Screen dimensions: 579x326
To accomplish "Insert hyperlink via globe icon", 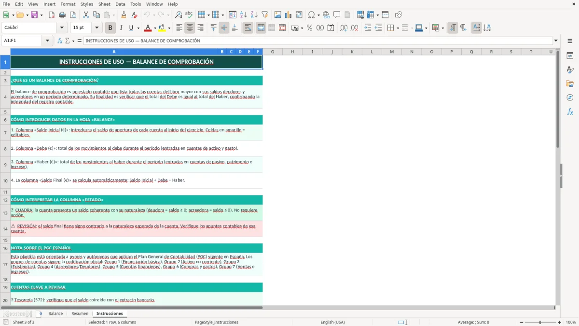I will point(326,15).
